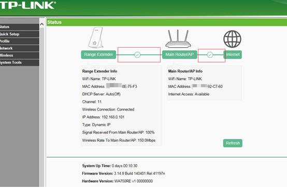Click DHCP Server: Auto(Off) text
This screenshot has width=287, height=189.
(101, 94)
